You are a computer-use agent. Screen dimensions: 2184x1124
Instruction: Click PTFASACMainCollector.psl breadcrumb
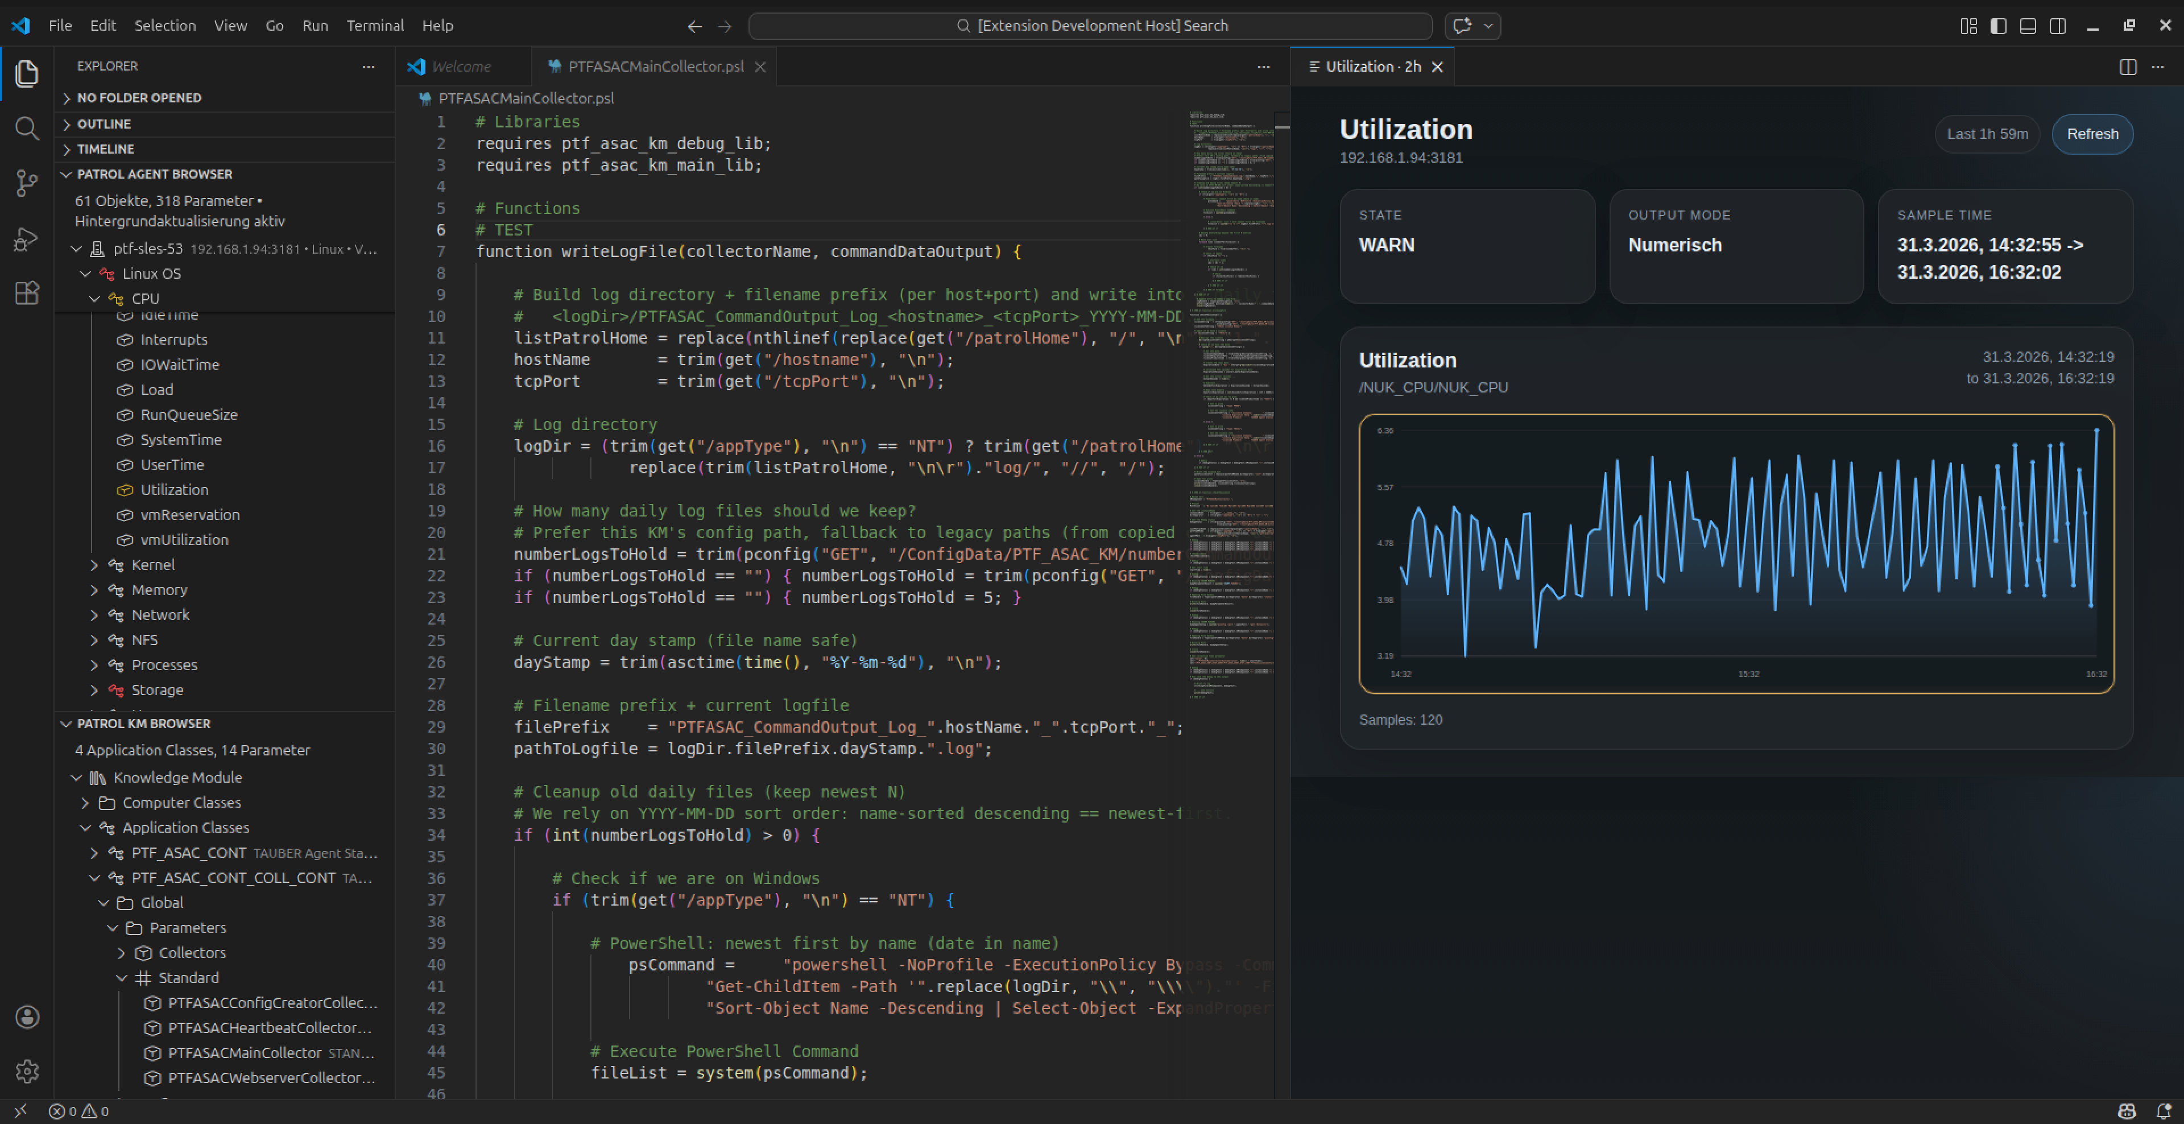click(x=527, y=98)
